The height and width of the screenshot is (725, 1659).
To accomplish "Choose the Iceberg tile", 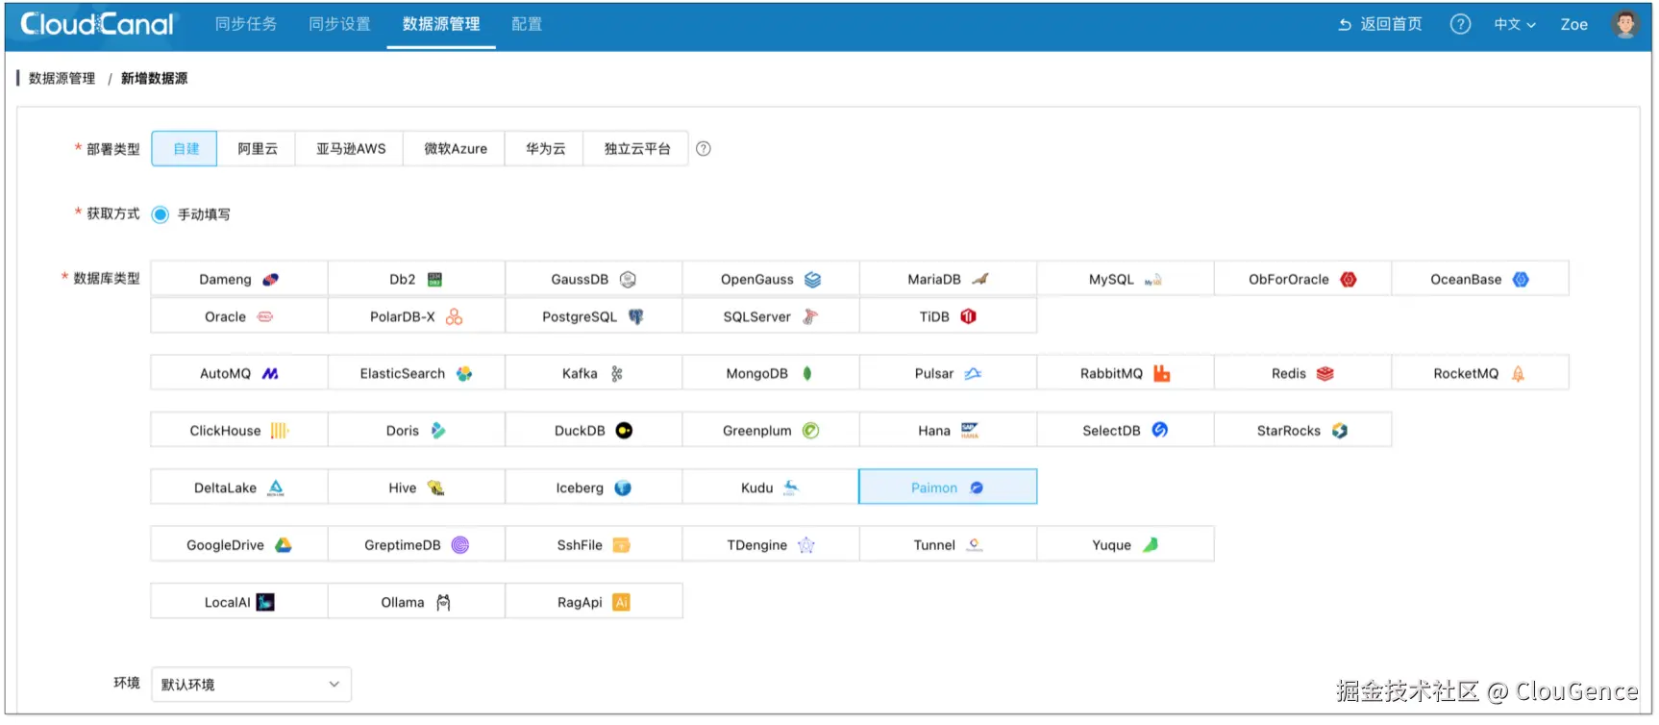I will [x=594, y=487].
